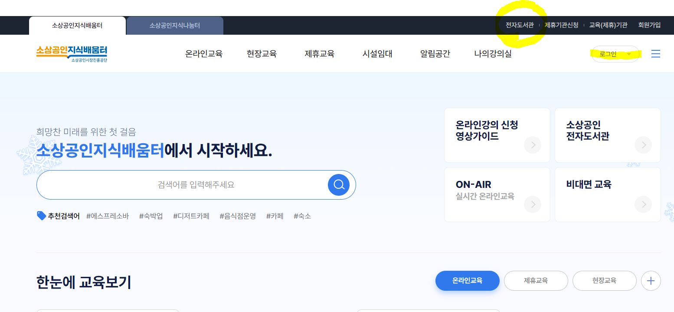Viewport: 674px width, 312px height.
Task: Click the 소상공인지식배움터 logo
Action: [x=72, y=53]
